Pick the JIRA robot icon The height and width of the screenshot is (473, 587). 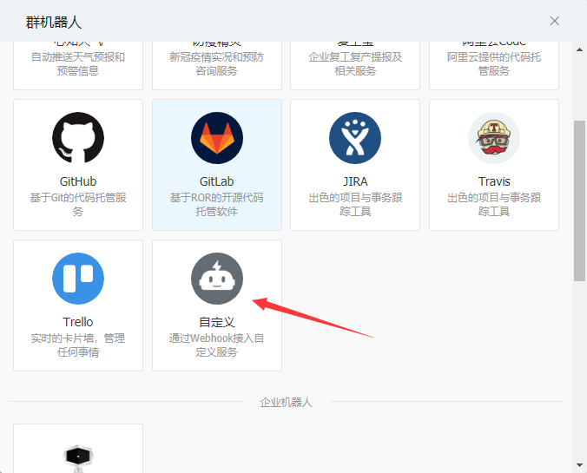(355, 138)
